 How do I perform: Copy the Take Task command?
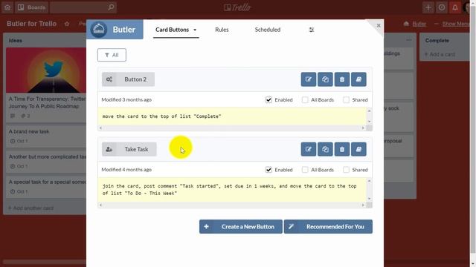pos(325,149)
